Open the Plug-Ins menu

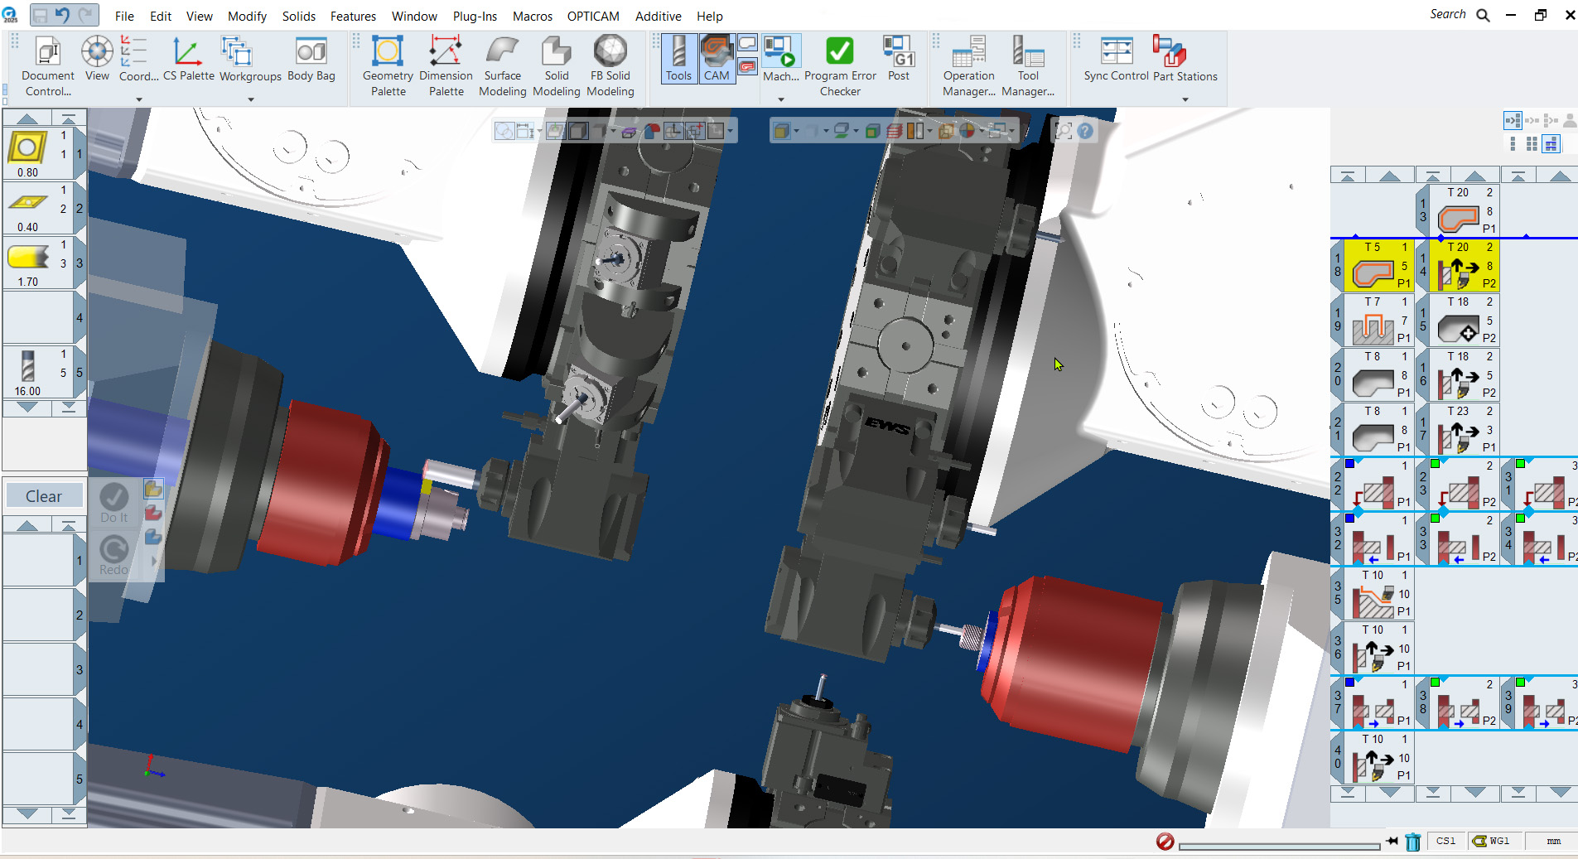point(475,16)
